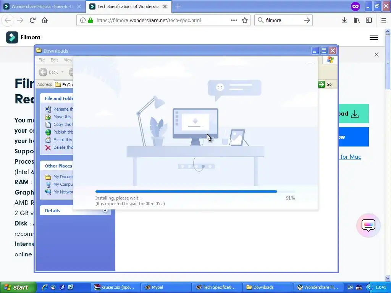
Task: Open My Computer in Other Places
Action: click(59, 184)
